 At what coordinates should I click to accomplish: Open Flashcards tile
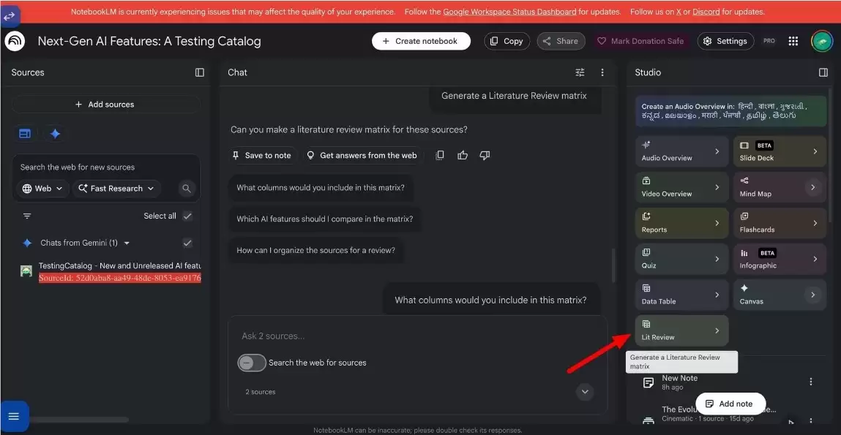click(780, 224)
